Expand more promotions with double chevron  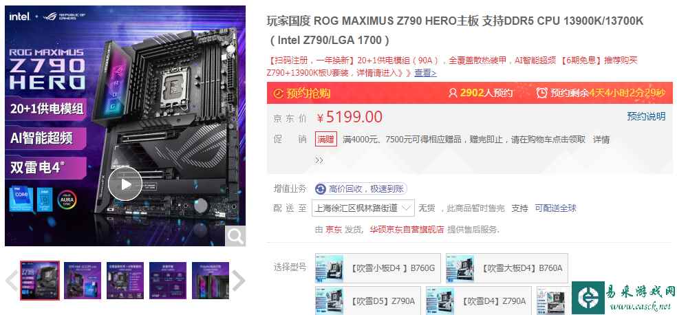(319, 160)
